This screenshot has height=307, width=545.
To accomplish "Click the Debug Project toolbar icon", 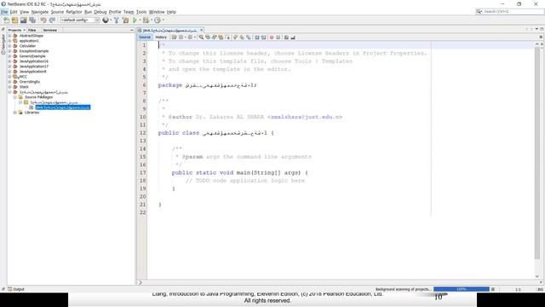I will [x=146, y=20].
